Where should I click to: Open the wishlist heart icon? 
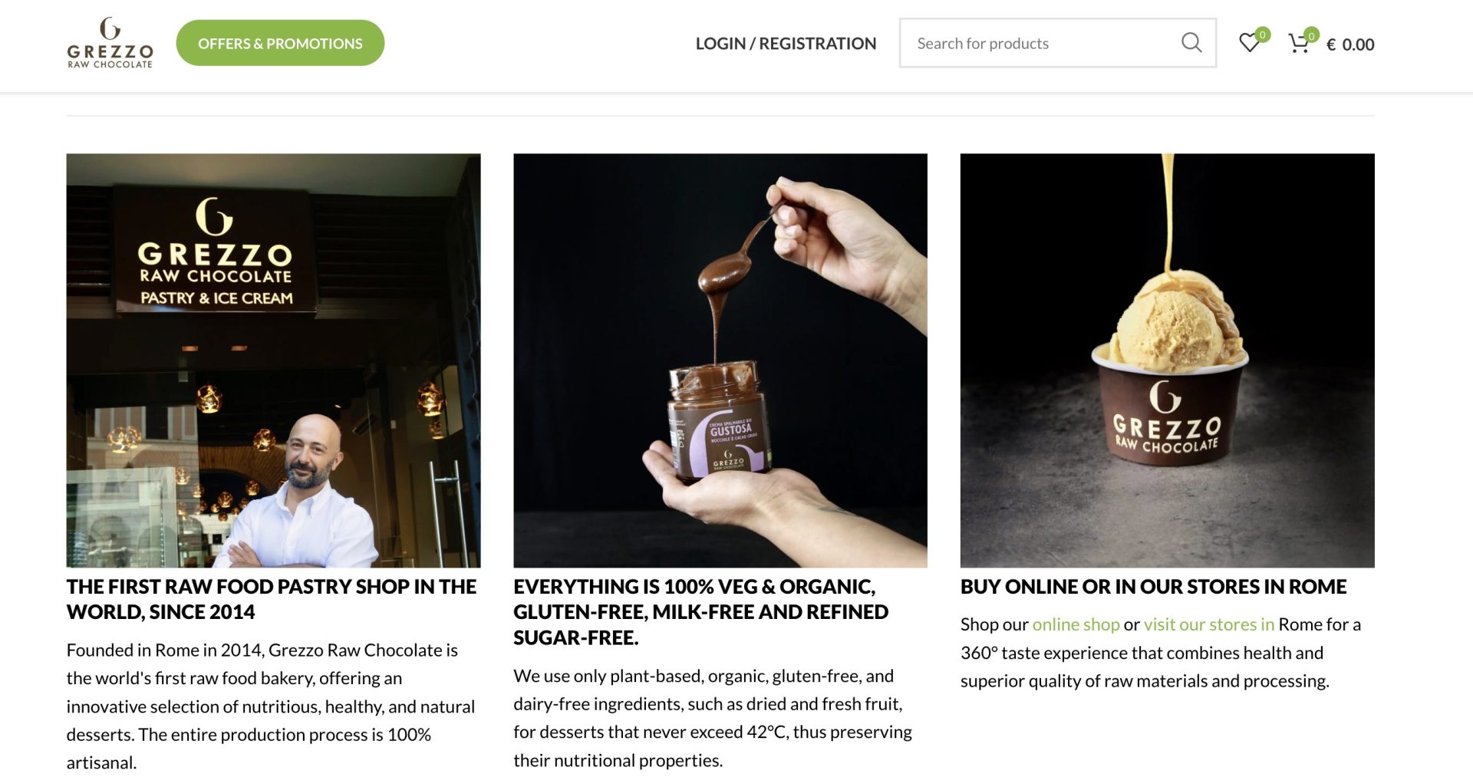[1249, 43]
